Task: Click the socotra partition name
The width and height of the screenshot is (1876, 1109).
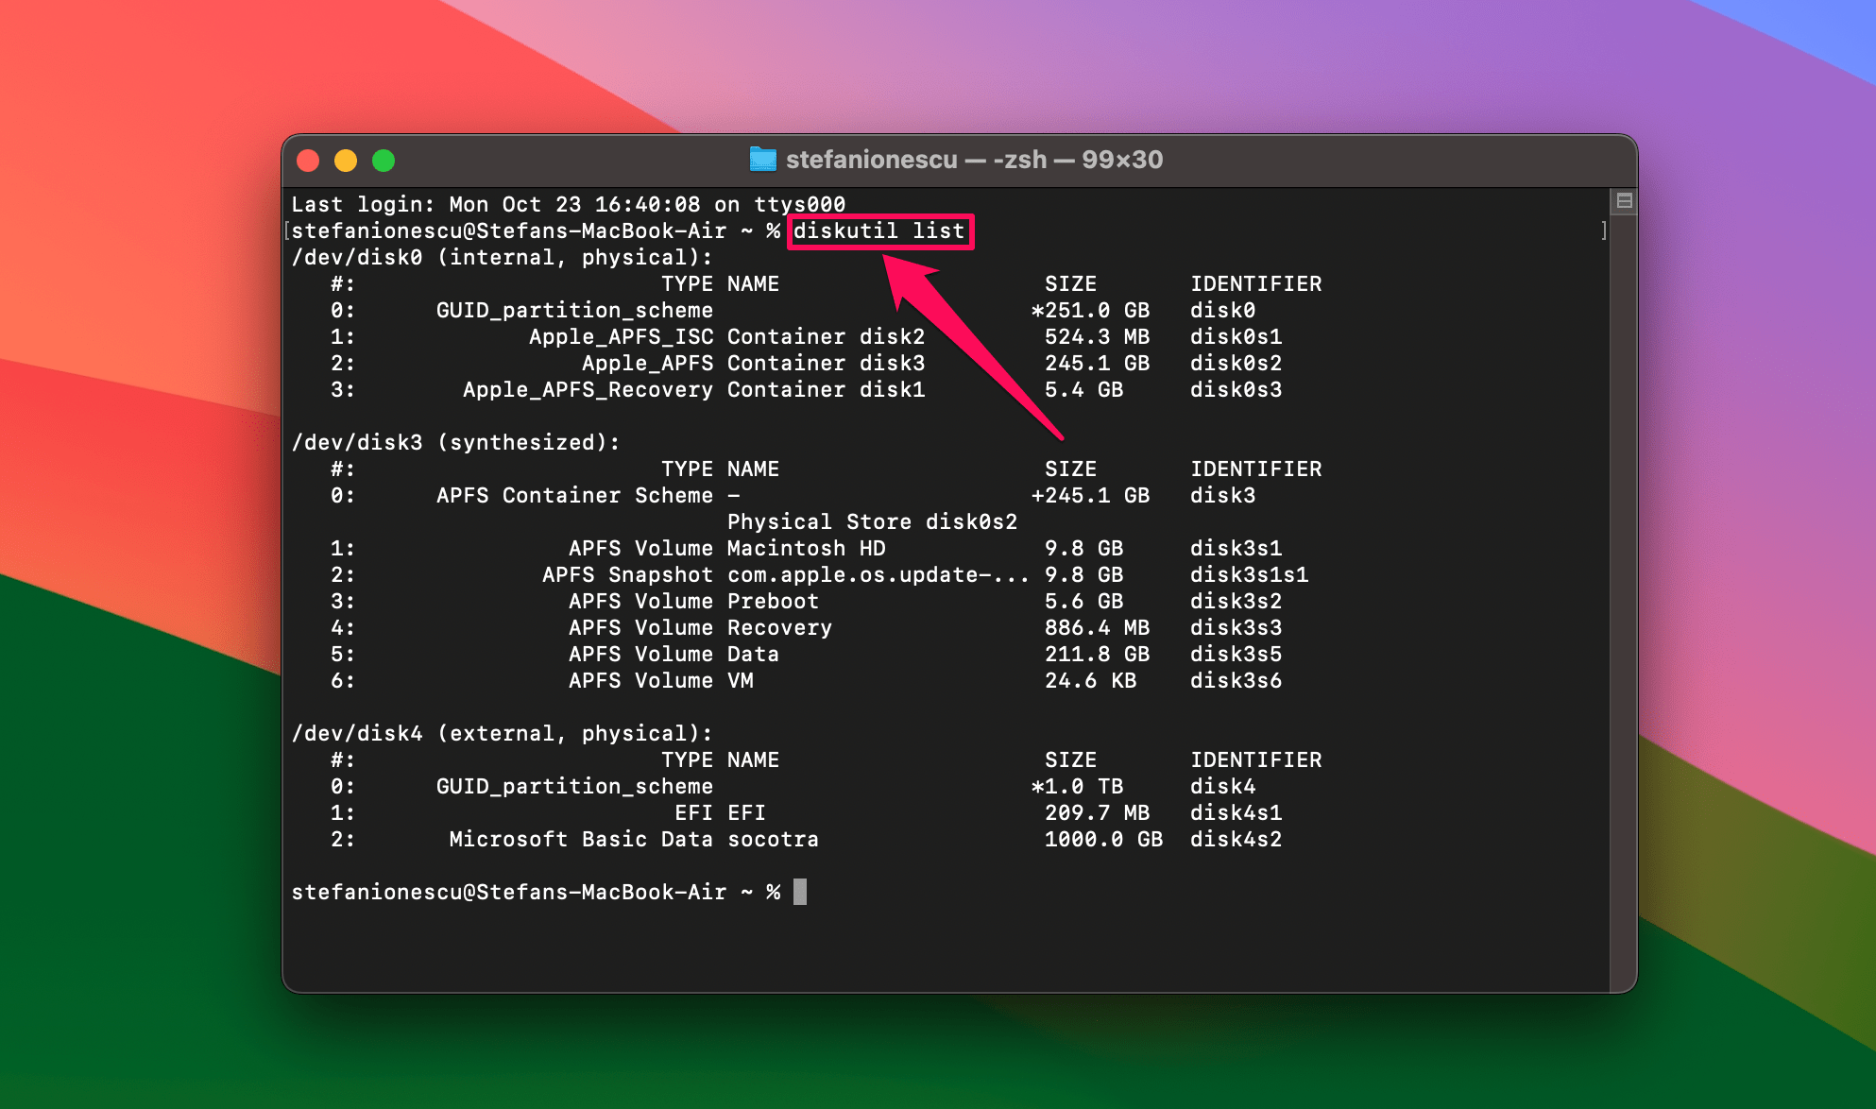Action: pyautogui.click(x=773, y=839)
